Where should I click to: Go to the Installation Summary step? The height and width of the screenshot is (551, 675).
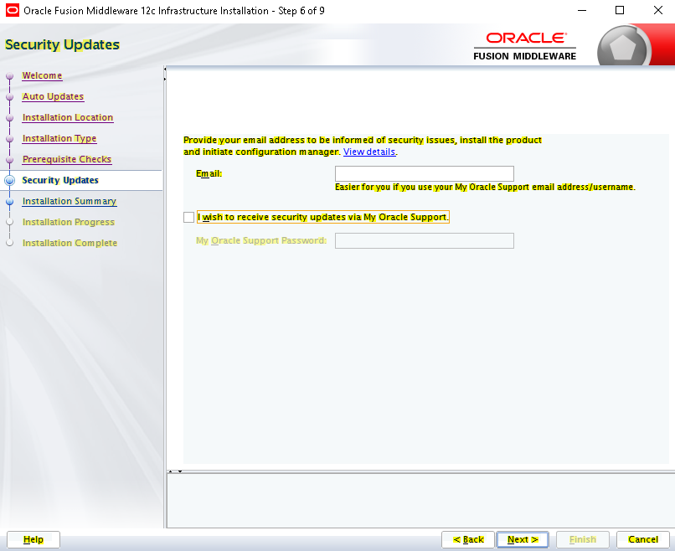tap(70, 201)
